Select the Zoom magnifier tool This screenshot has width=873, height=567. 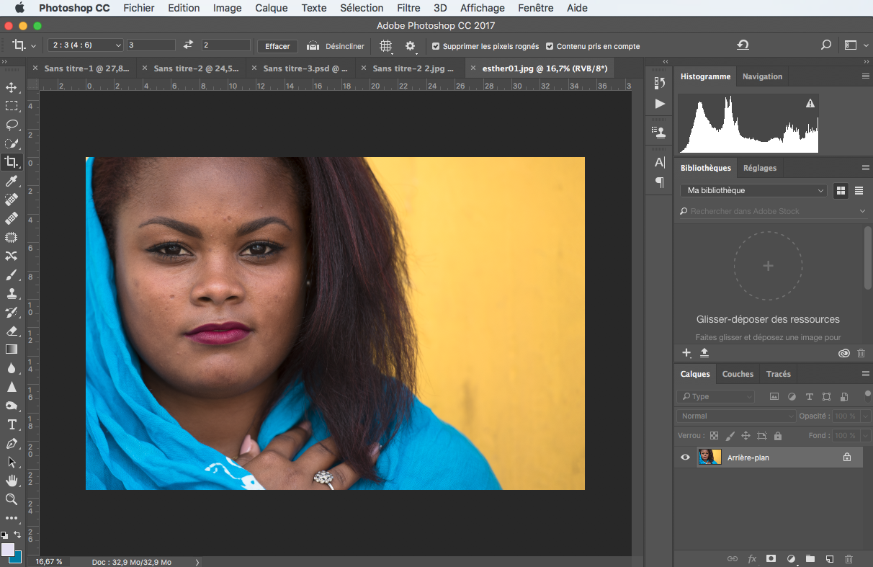point(12,499)
